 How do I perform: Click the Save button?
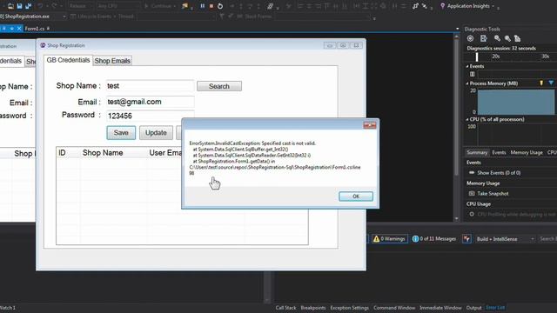click(x=121, y=133)
